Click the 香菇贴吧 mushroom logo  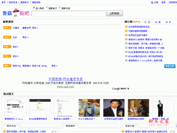pyautogui.click(x=16, y=12)
